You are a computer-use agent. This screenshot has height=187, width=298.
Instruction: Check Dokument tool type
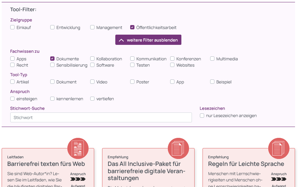(52, 82)
